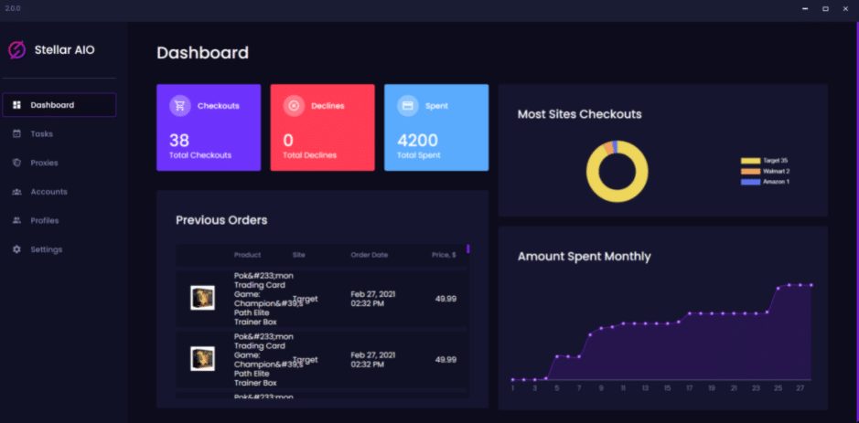Click the first order's product thumbnail
859x423 pixels.
point(202,298)
